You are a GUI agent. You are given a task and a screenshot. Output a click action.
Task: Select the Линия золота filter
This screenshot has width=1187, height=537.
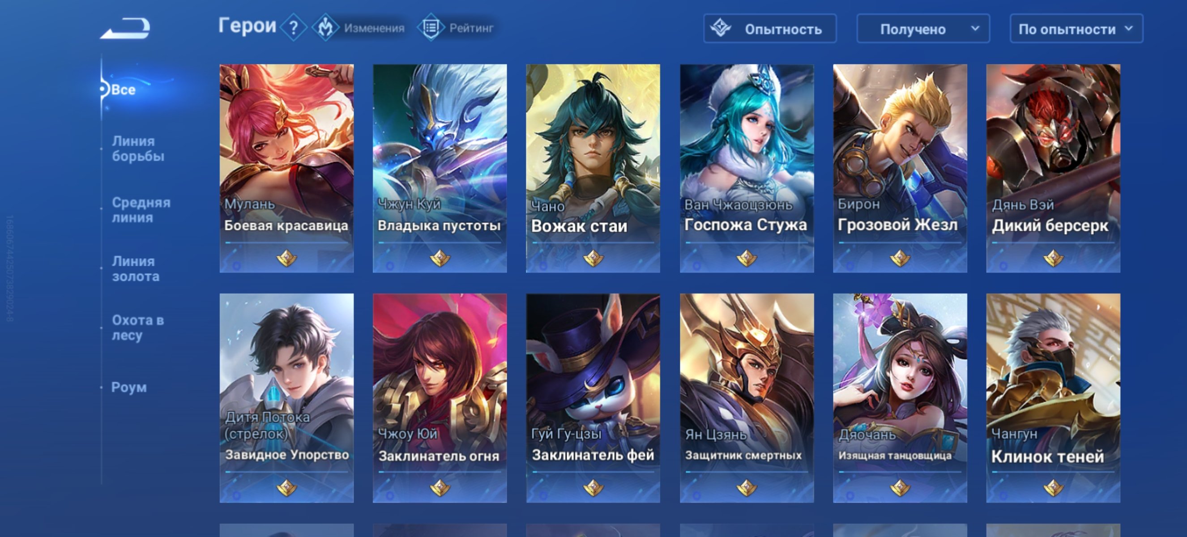136,268
